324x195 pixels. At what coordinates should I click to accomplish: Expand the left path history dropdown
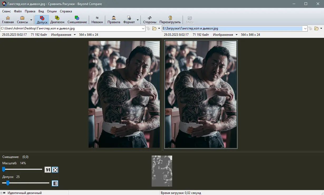[x=143, y=28]
